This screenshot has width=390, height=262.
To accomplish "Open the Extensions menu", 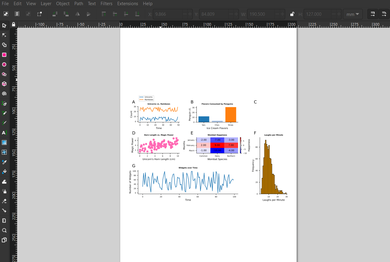I will pyautogui.click(x=127, y=4).
